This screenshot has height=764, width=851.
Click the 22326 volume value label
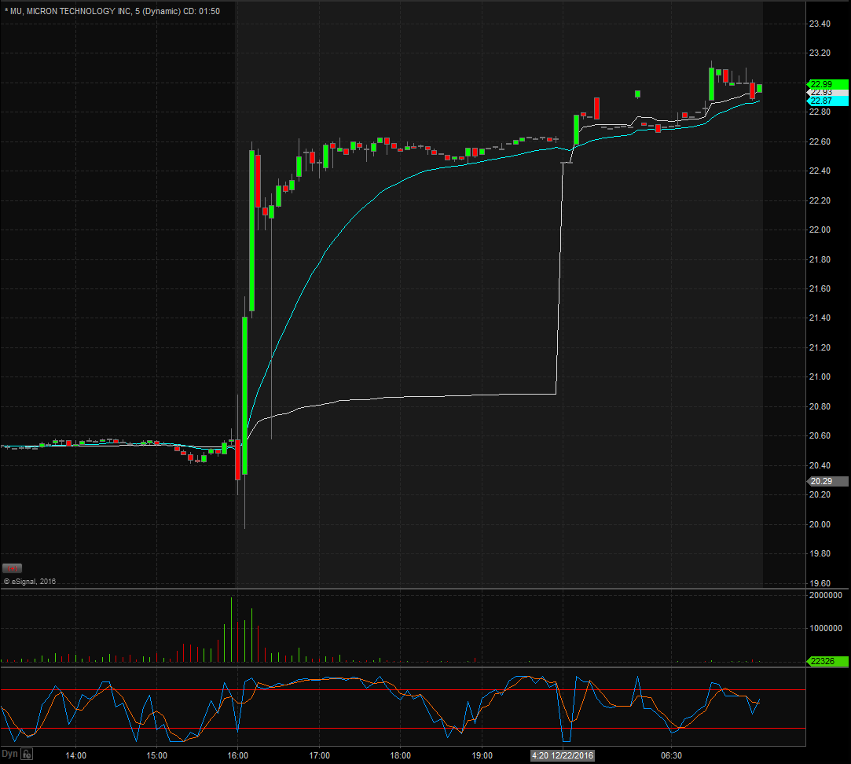(827, 661)
